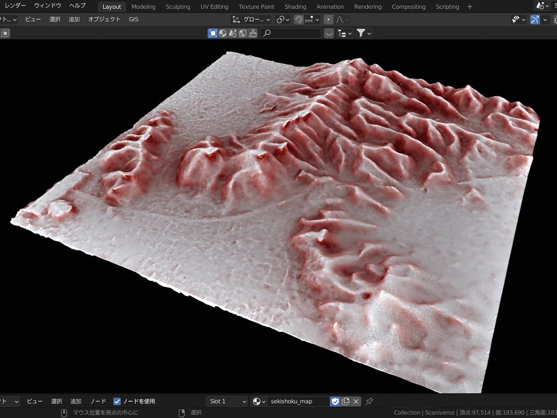
Task: Open the funnel filter dropdown
Action: 364,33
